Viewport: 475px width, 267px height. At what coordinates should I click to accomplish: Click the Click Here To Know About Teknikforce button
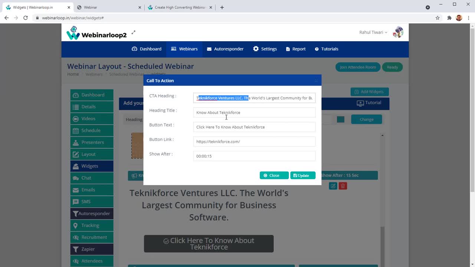click(209, 244)
